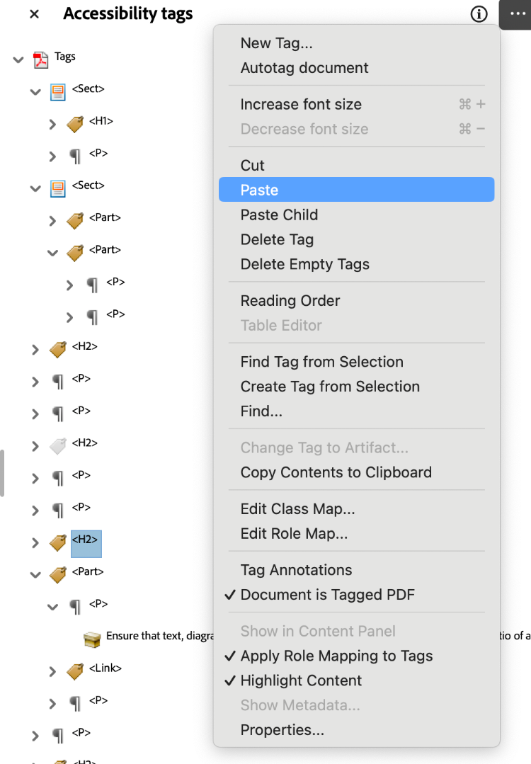Click the options ellipsis icon in the toolbar
Viewport: 531px width, 764px height.
[x=515, y=14]
